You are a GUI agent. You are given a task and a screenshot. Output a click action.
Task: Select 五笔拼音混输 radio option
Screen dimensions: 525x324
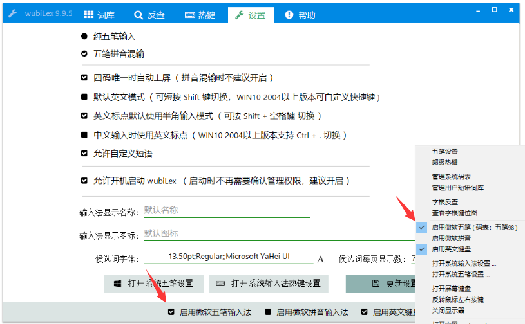point(84,54)
